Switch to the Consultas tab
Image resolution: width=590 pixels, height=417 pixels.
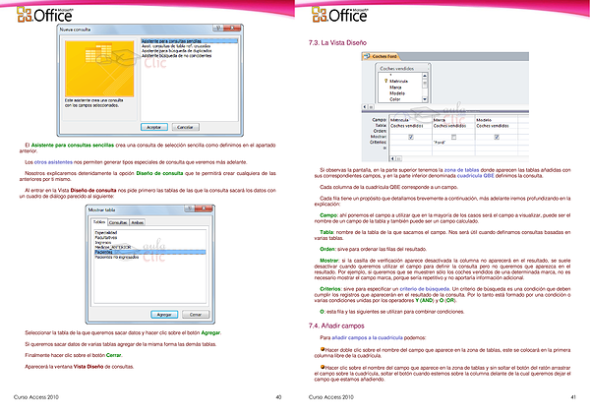click(x=118, y=223)
